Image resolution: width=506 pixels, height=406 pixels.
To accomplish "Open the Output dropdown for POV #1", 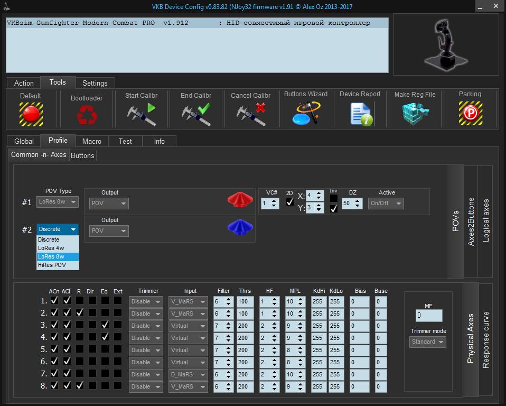I will (x=109, y=204).
